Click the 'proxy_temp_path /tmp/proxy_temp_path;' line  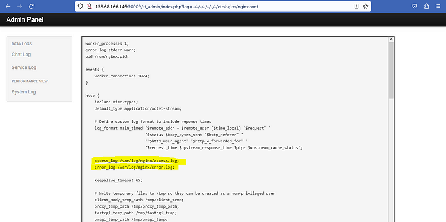click(137, 206)
